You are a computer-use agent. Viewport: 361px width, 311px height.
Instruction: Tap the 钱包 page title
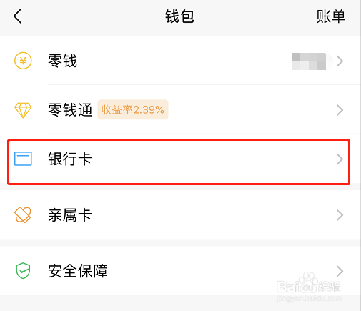pyautogui.click(x=179, y=16)
